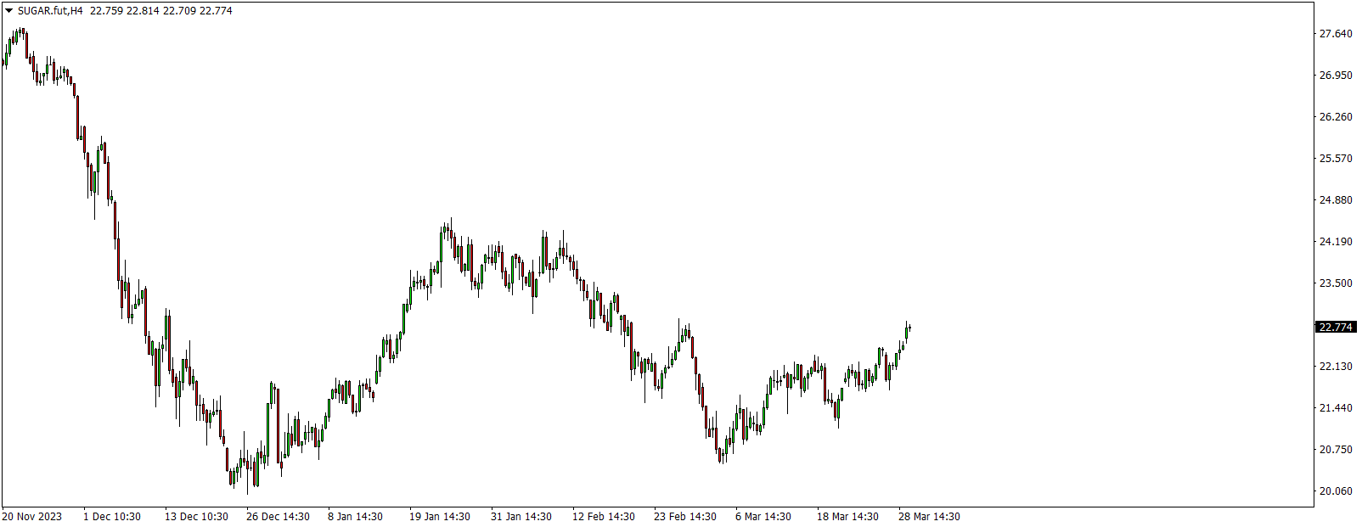Image resolution: width=1362 pixels, height=527 pixels.
Task: Select the 26.950 price scale label
Action: click(1336, 76)
